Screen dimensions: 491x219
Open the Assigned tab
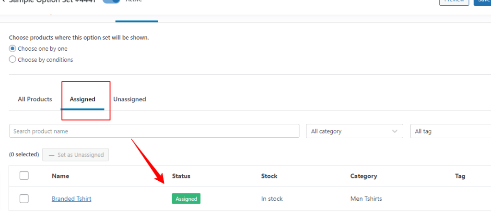pos(82,99)
